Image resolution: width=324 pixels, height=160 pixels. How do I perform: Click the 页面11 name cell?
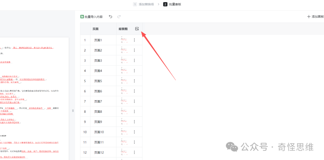pos(103,142)
